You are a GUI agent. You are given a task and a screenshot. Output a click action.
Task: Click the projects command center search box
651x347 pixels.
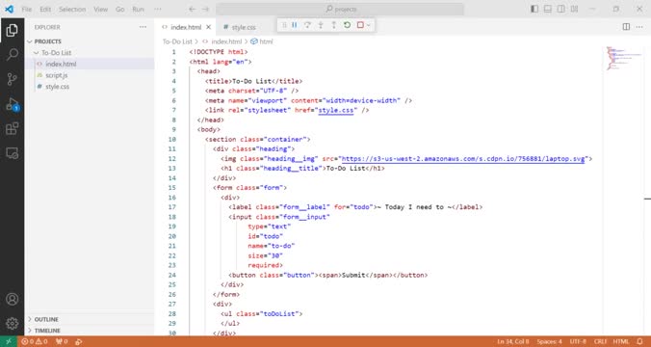[x=340, y=9]
